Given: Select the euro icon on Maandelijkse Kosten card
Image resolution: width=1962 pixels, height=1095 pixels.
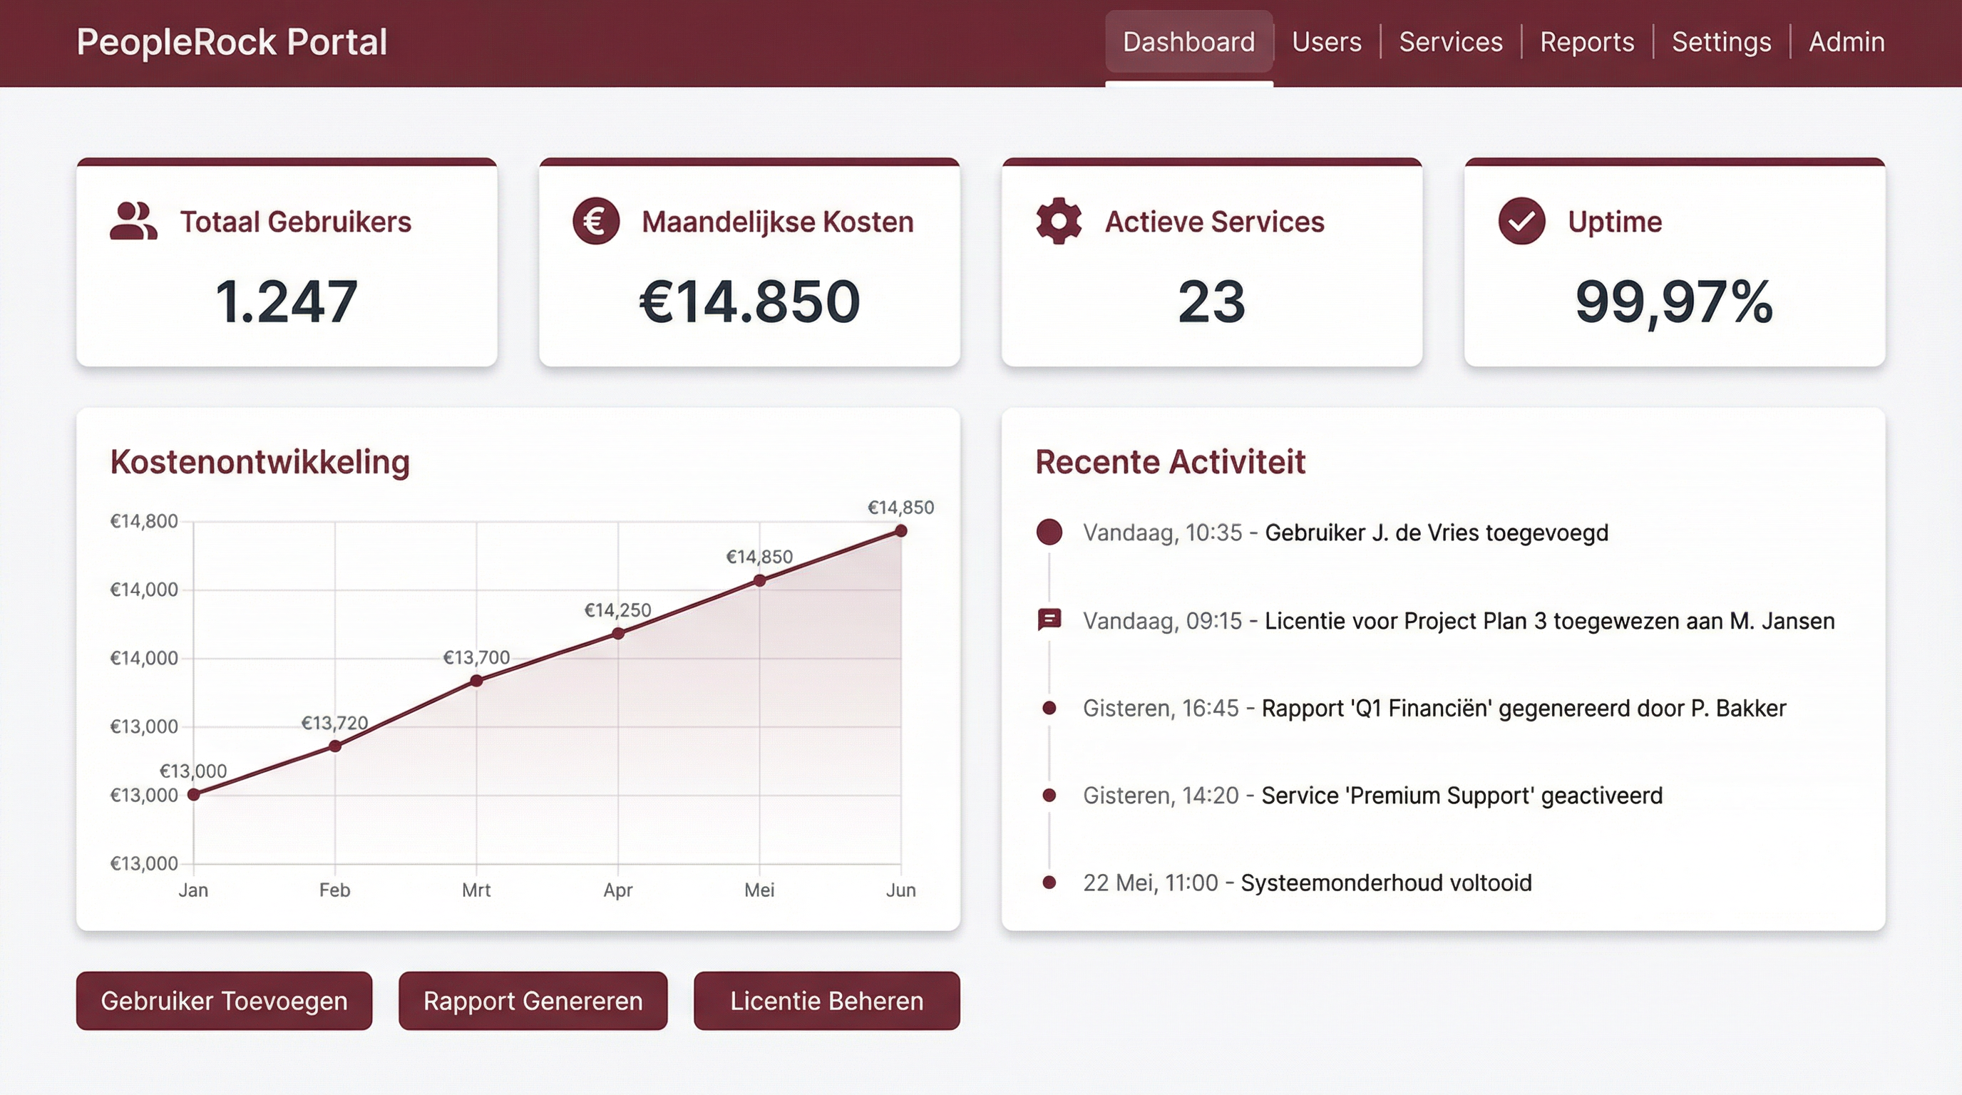Looking at the screenshot, I should [x=595, y=222].
